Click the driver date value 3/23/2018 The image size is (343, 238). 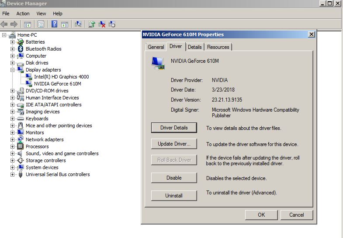[x=223, y=90]
